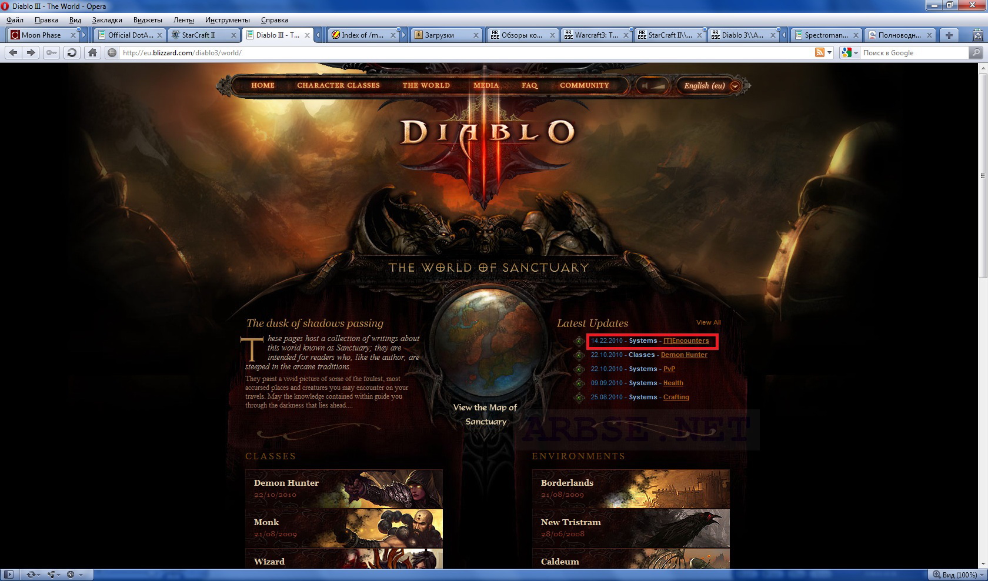The width and height of the screenshot is (988, 581).
Task: Open MEDIA in site navigation
Action: [486, 85]
